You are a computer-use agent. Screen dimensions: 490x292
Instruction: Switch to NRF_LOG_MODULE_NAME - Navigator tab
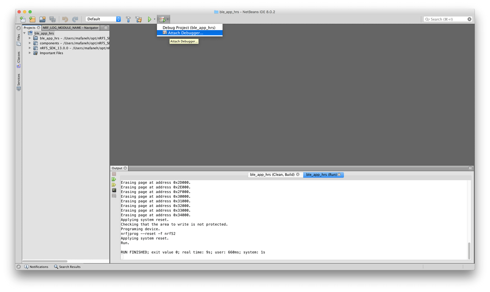(70, 28)
